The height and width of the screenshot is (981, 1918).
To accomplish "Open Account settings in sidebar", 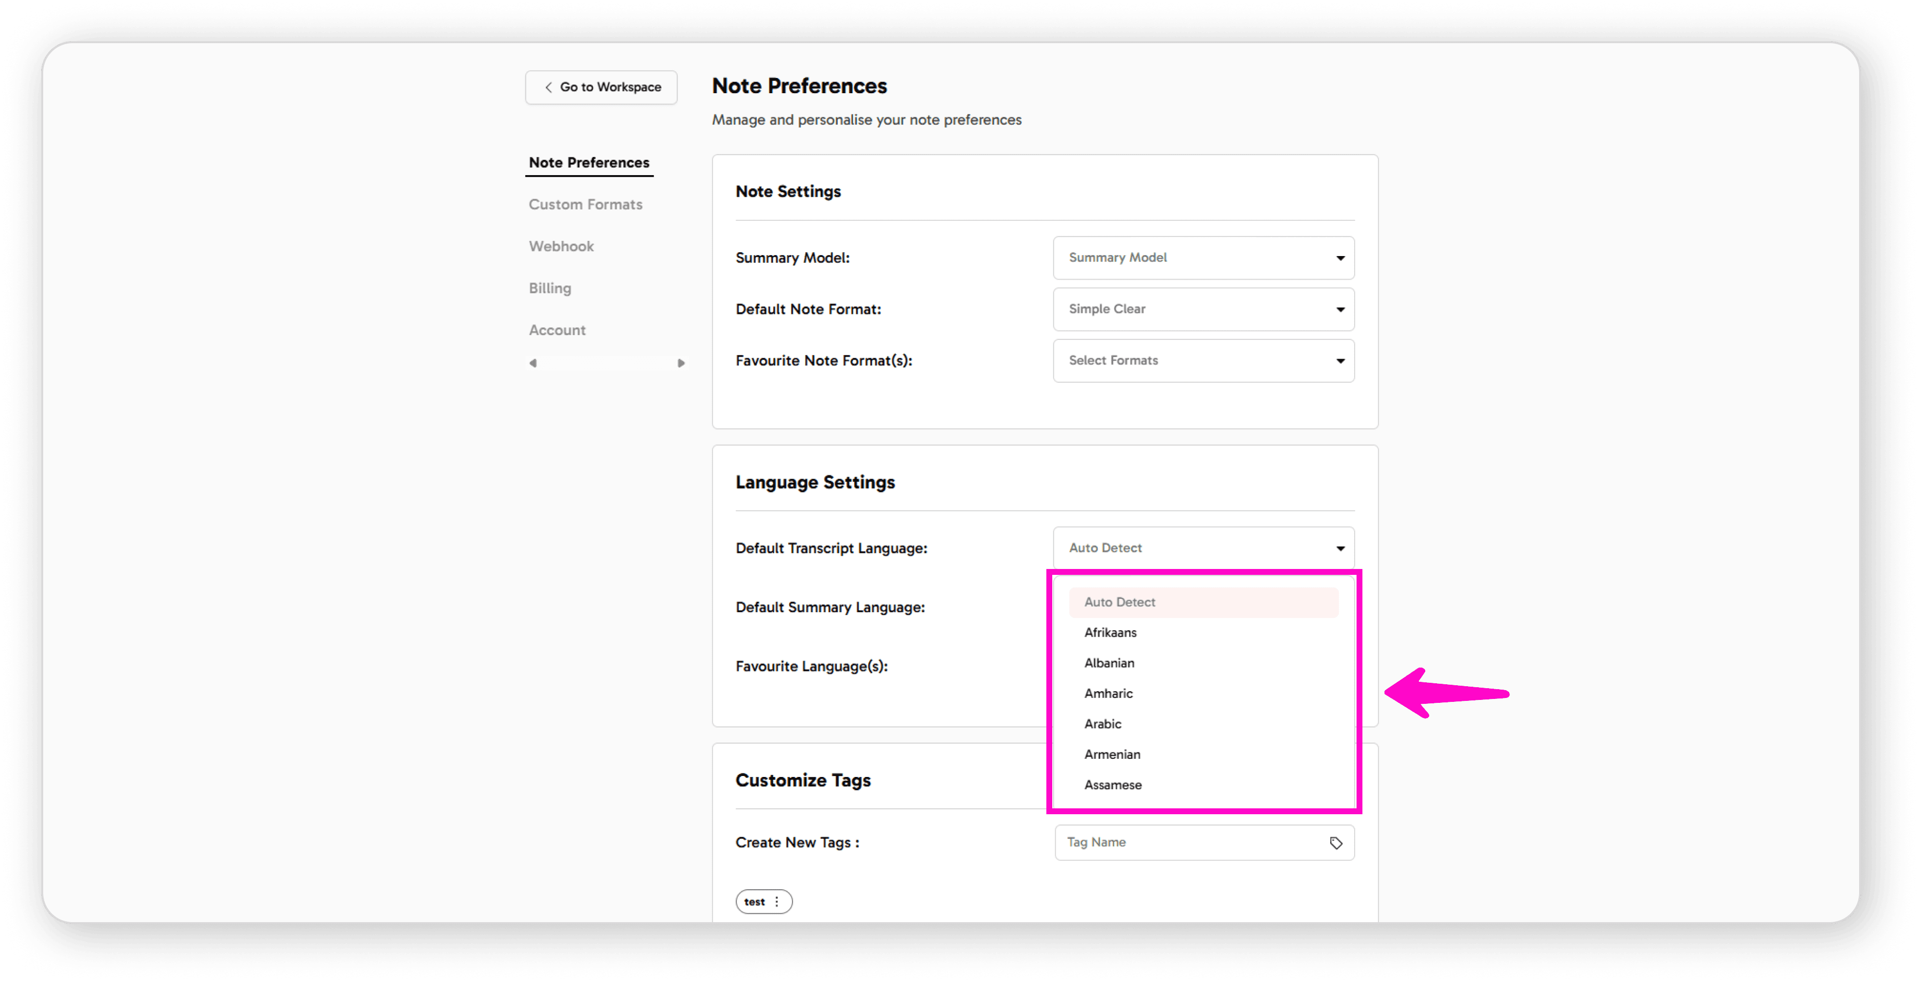I will (x=556, y=330).
